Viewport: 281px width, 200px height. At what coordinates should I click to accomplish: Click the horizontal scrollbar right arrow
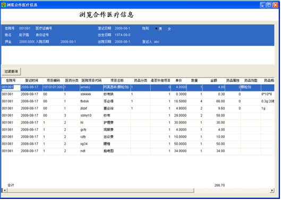click(x=272, y=190)
